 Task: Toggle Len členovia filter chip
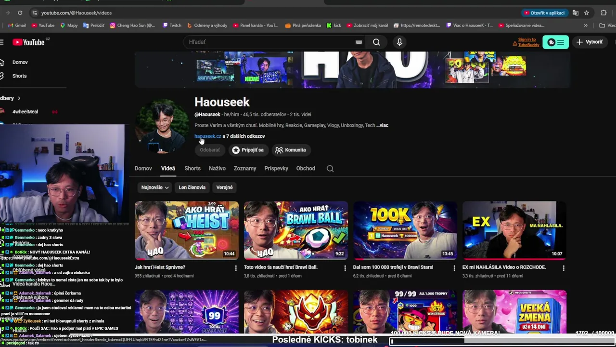coord(192,187)
